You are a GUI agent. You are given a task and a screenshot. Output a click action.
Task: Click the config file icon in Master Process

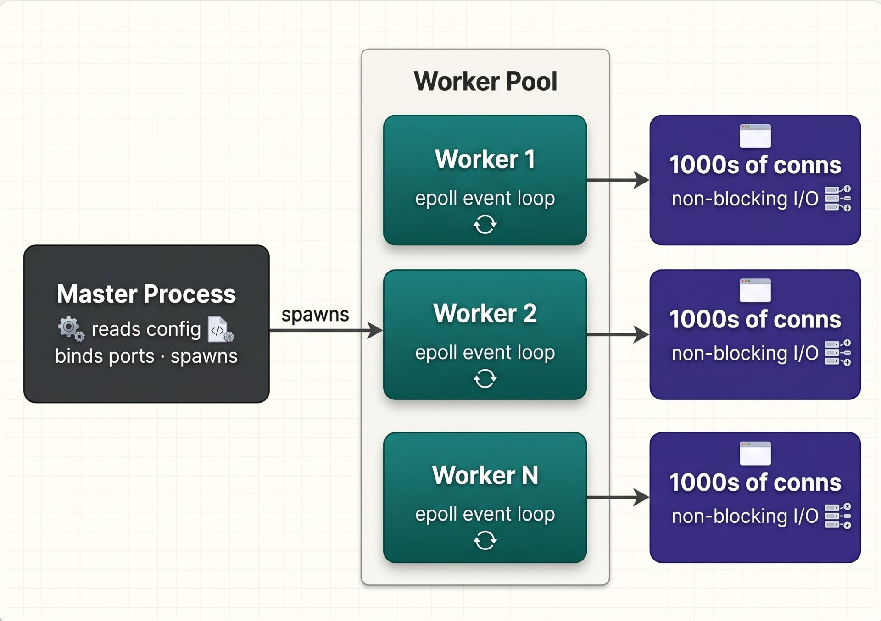pyautogui.click(x=221, y=329)
